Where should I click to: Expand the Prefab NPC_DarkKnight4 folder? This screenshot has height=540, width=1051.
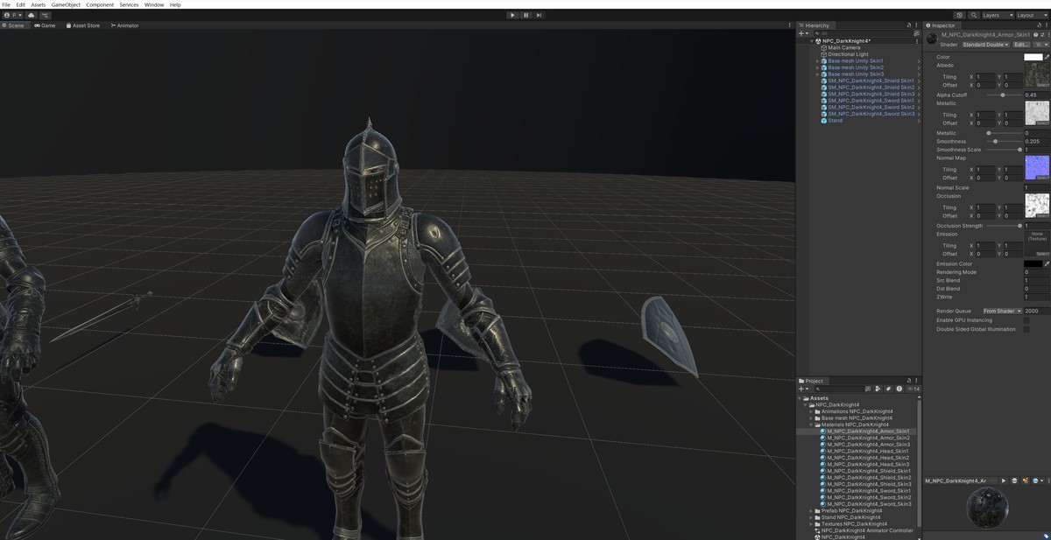[811, 510]
